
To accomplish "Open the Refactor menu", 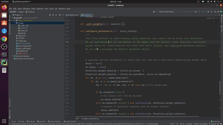I will (40, 9).
